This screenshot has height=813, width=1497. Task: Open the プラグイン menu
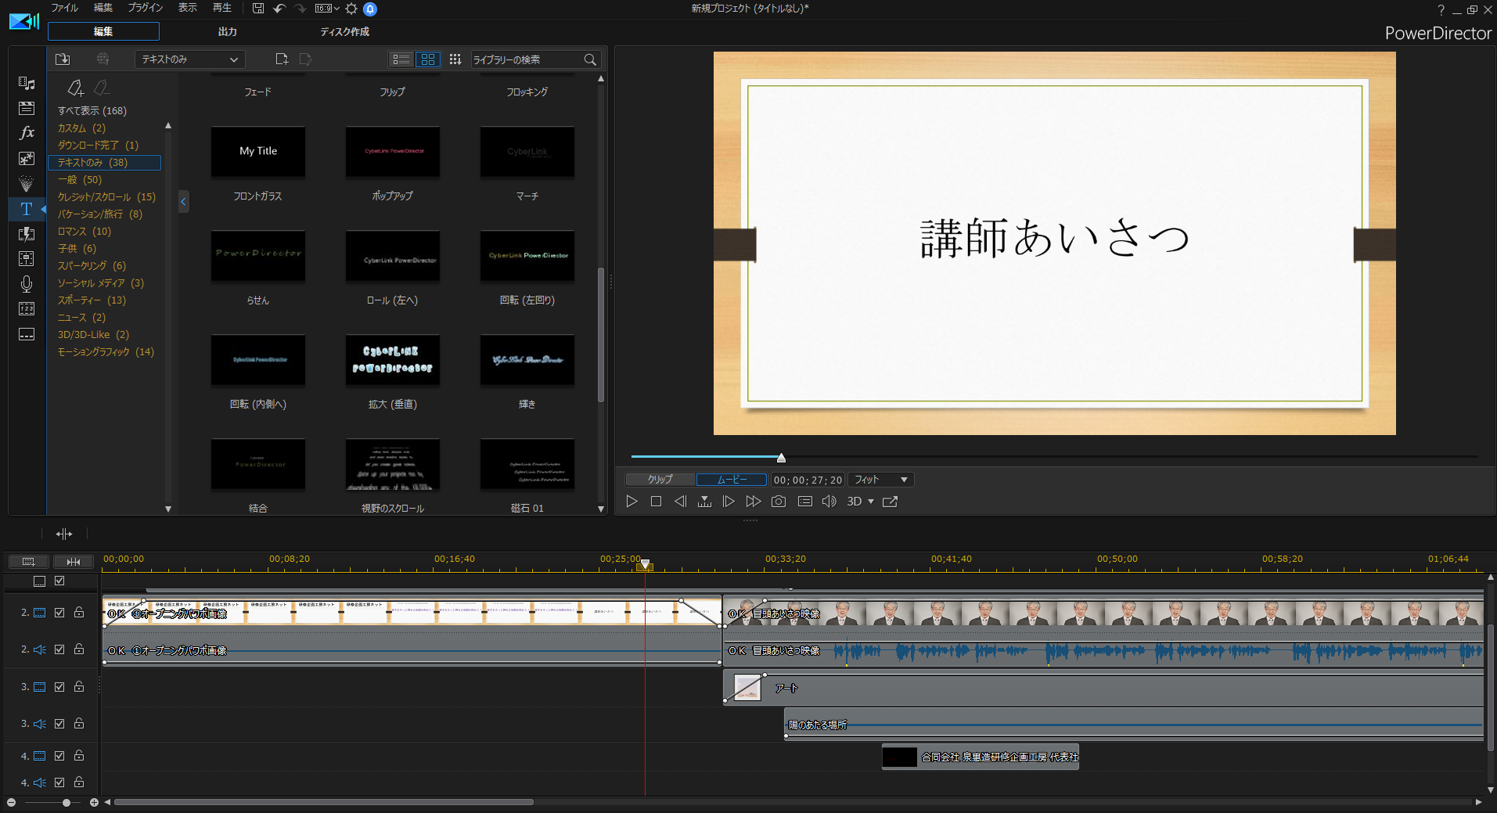click(x=146, y=8)
